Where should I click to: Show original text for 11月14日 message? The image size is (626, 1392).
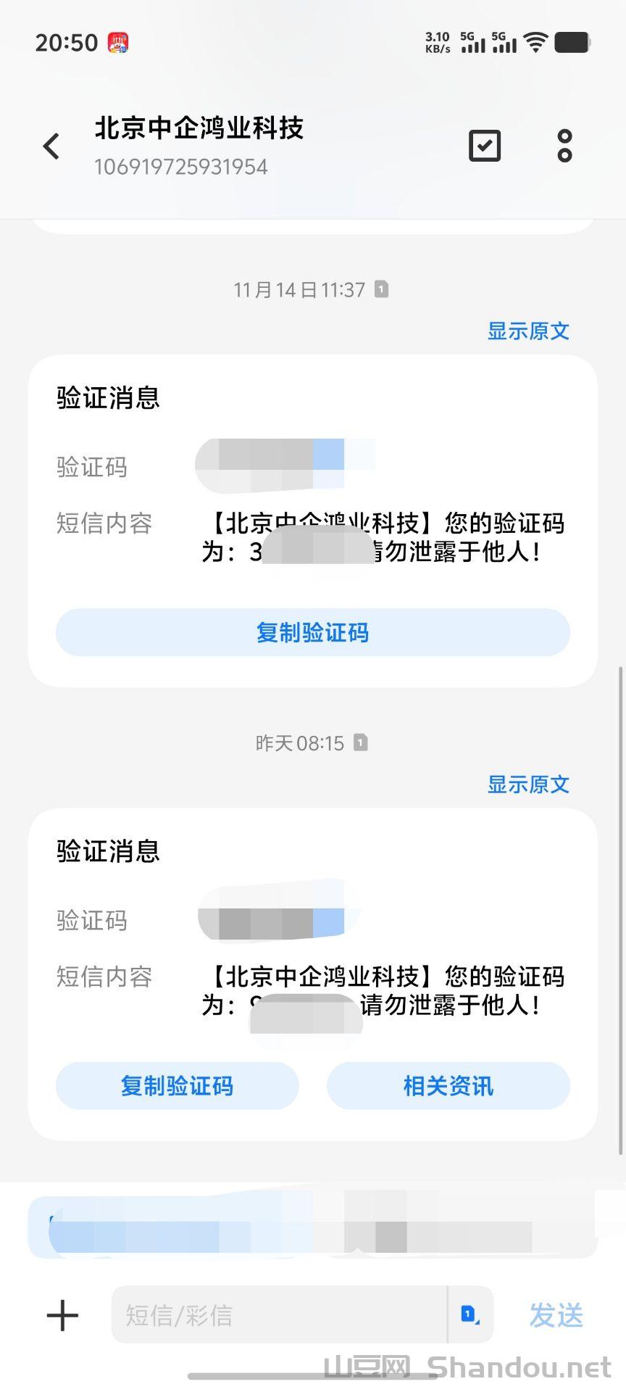pos(528,331)
